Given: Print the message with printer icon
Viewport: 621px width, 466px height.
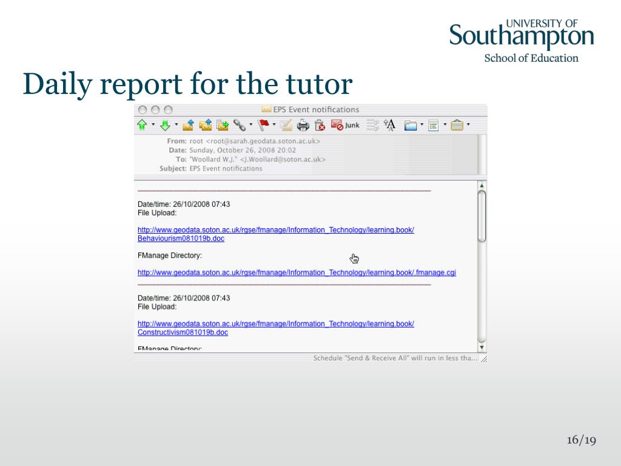Looking at the screenshot, I should pos(303,125).
